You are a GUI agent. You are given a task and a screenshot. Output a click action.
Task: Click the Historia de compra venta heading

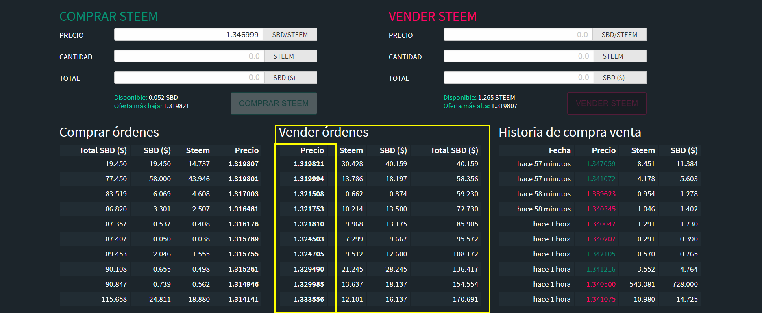coord(570,132)
